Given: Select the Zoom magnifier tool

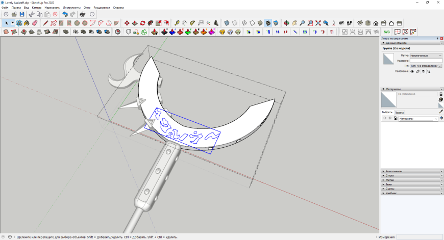Looking at the screenshot, I should (x=303, y=23).
